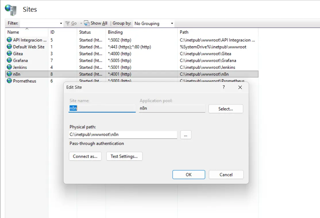Confirm the Edit Site dialog with OK
The width and height of the screenshot is (320, 218).
tap(188, 175)
